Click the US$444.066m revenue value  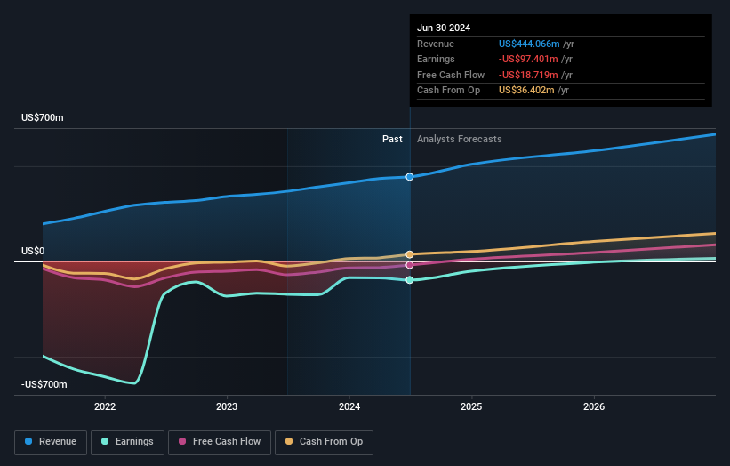[529, 44]
